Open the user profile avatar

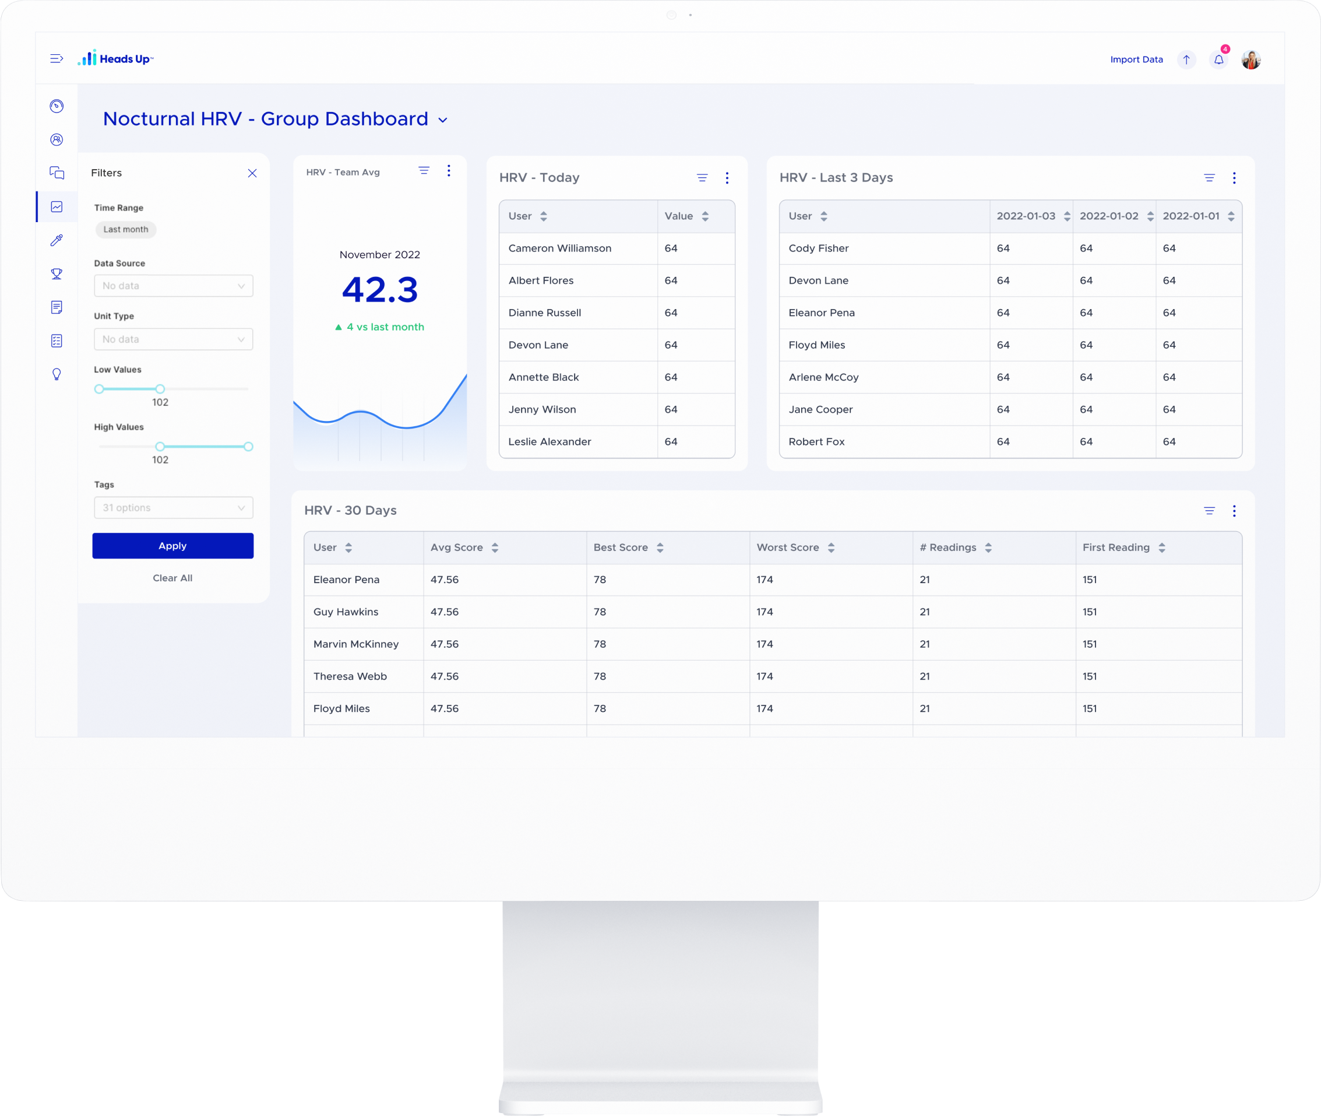coord(1251,59)
